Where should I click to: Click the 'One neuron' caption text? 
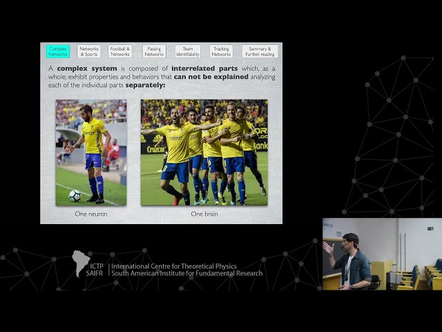coord(91,214)
